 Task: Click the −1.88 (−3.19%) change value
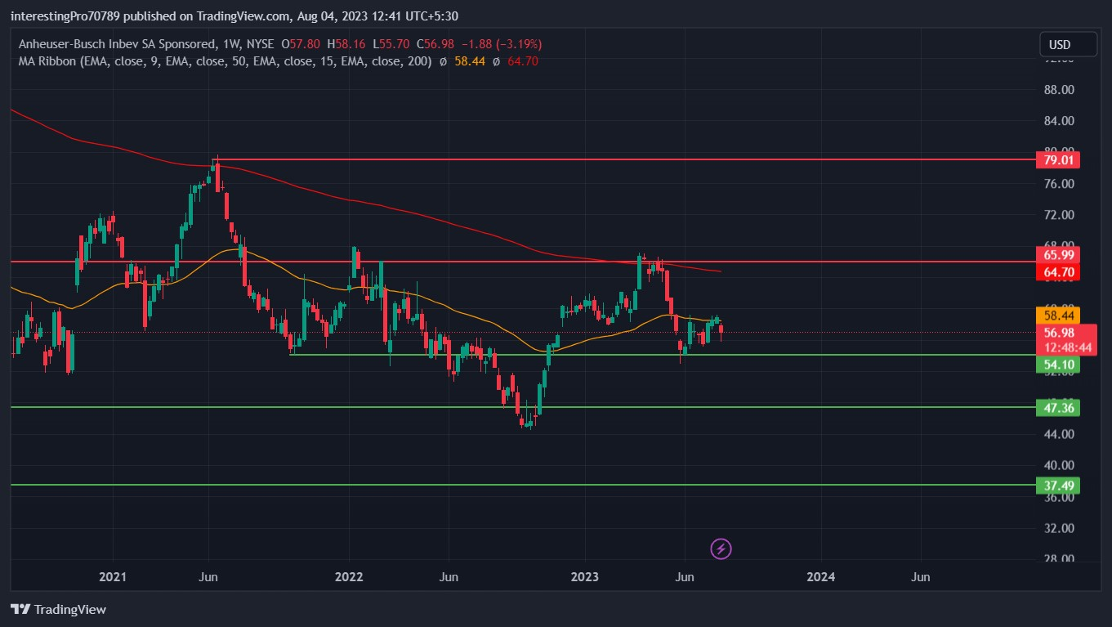coord(502,44)
